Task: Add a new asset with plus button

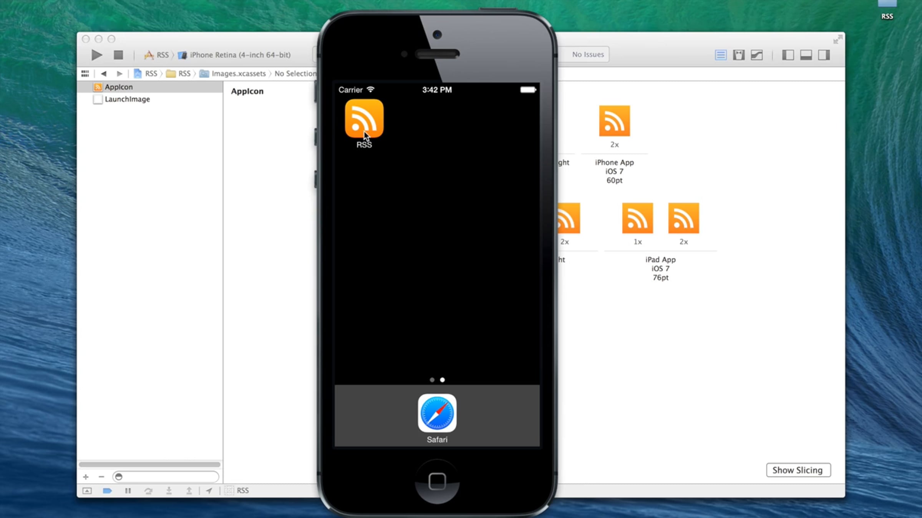Action: (86, 477)
